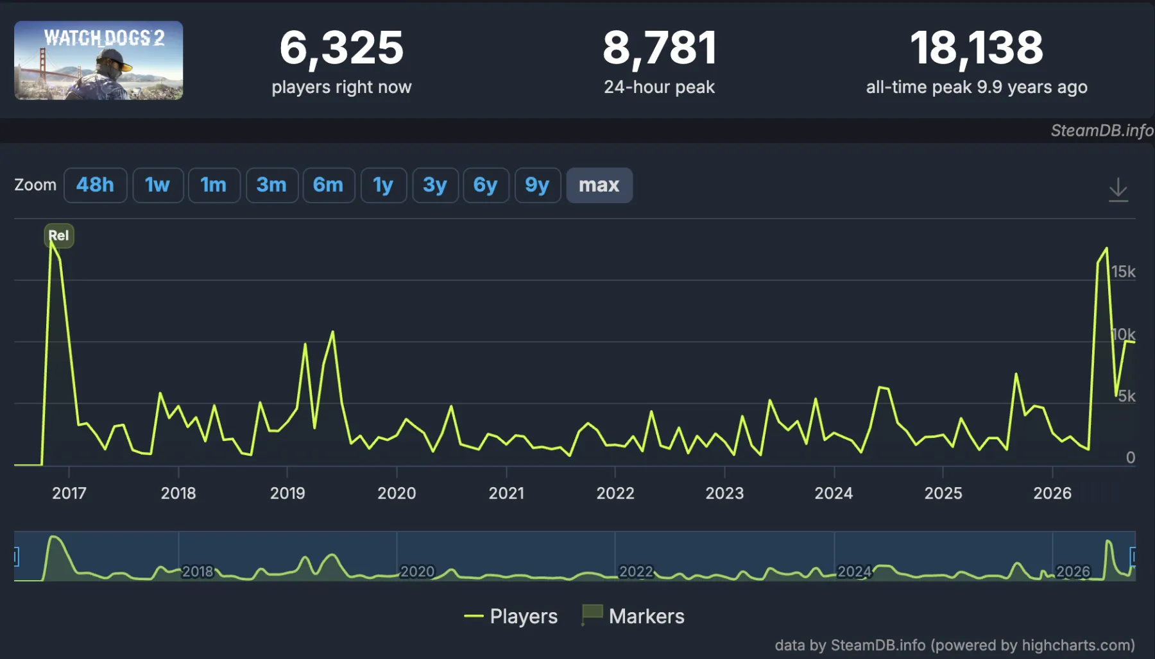
Task: Click the 2020 x-axis label
Action: pyautogui.click(x=397, y=493)
